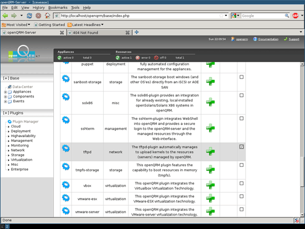Screen dimensions: 305x229
Task: Open the Documentation link
Action: click(x=268, y=39)
